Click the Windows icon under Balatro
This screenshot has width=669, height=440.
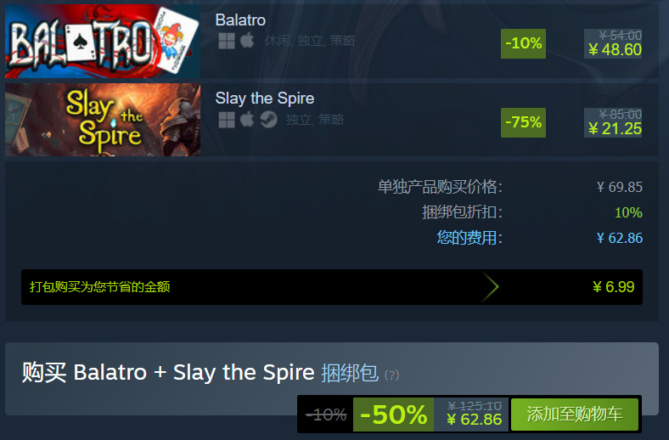tap(227, 41)
